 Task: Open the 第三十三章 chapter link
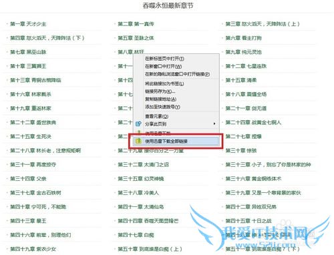tap(268, 165)
